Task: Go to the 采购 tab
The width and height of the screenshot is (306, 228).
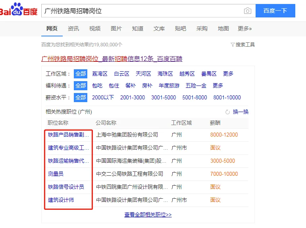Action: click(202, 28)
